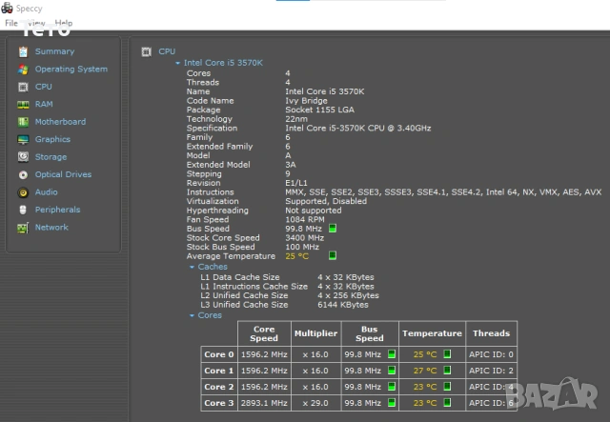Image resolution: width=610 pixels, height=422 pixels.
Task: Collapse the Intel Core i5 3570K node
Action: point(178,63)
